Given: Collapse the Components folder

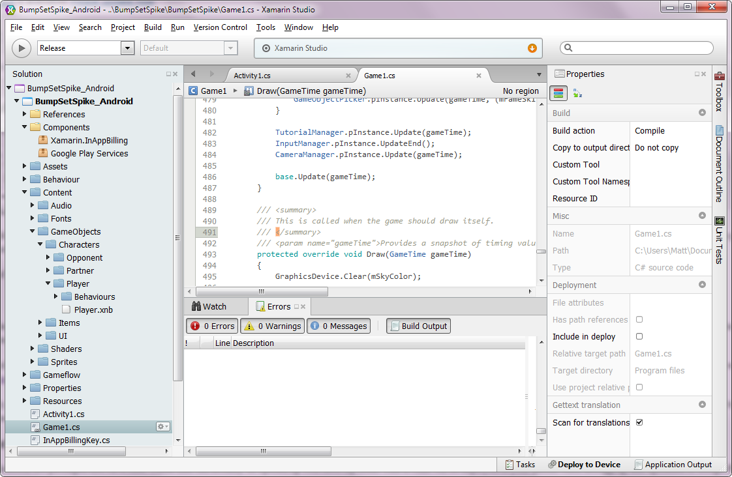Looking at the screenshot, I should click(x=25, y=127).
